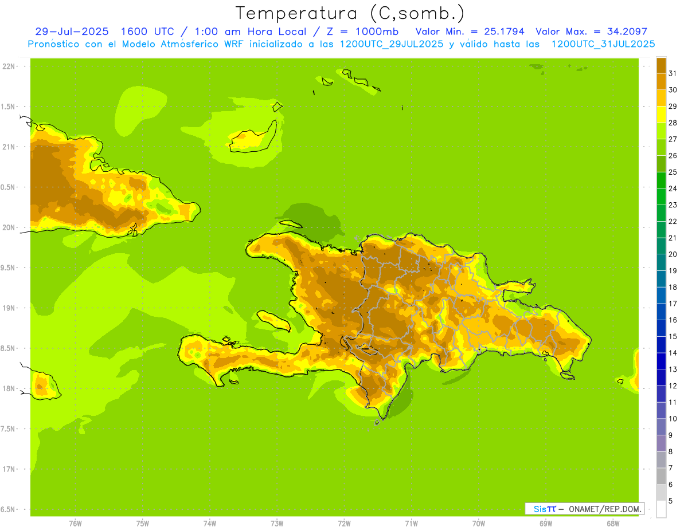Click the '6.5N' latitude label

pyautogui.click(x=8, y=510)
